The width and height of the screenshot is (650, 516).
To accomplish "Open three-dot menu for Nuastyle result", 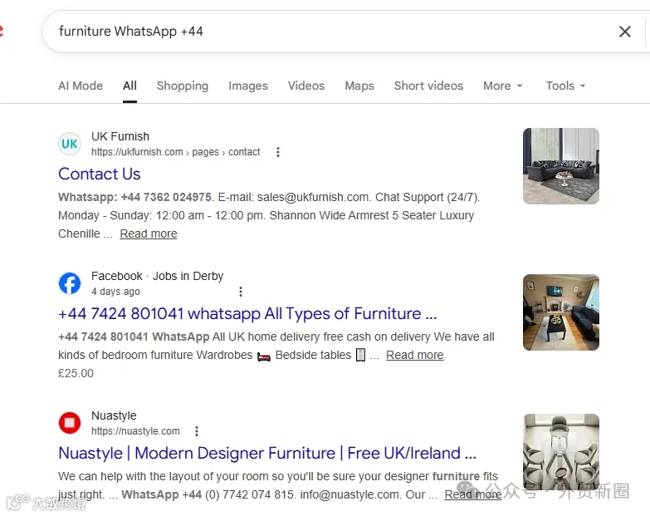I will (197, 431).
